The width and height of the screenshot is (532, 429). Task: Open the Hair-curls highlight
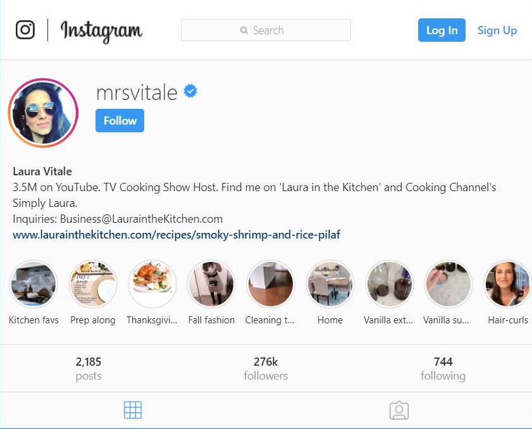point(507,284)
